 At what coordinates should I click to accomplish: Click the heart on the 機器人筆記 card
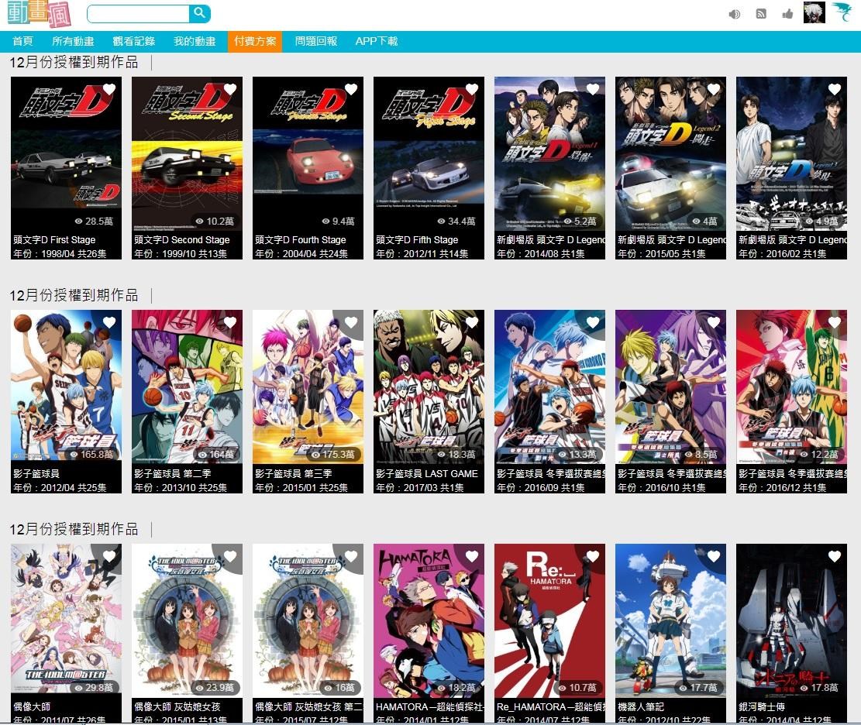pyautogui.click(x=713, y=556)
